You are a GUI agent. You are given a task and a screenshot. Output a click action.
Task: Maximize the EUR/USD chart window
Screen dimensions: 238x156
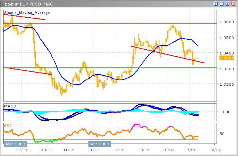(227, 4)
